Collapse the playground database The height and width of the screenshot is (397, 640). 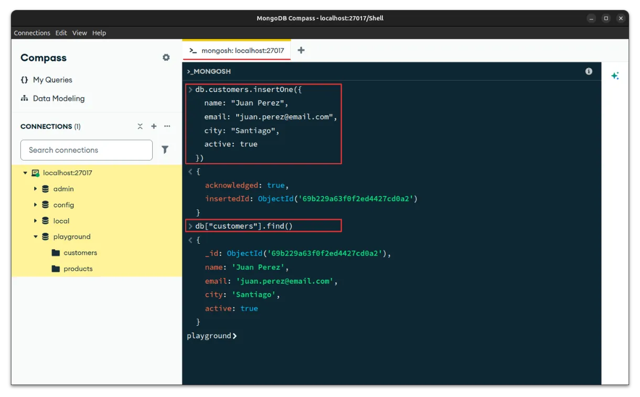(35, 237)
